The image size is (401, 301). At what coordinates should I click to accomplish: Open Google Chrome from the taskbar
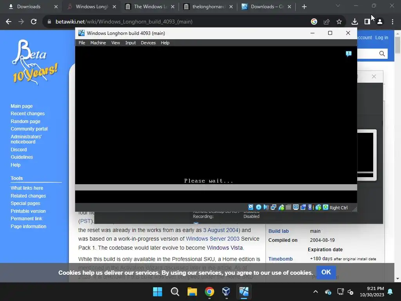pos(209,292)
